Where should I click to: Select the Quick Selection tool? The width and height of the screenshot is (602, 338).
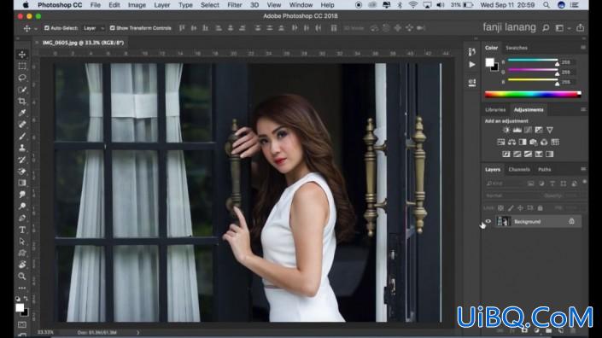[22, 90]
